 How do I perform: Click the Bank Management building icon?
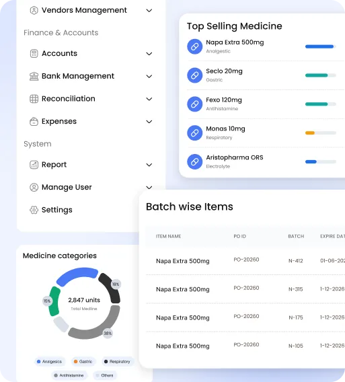pyautogui.click(x=34, y=76)
